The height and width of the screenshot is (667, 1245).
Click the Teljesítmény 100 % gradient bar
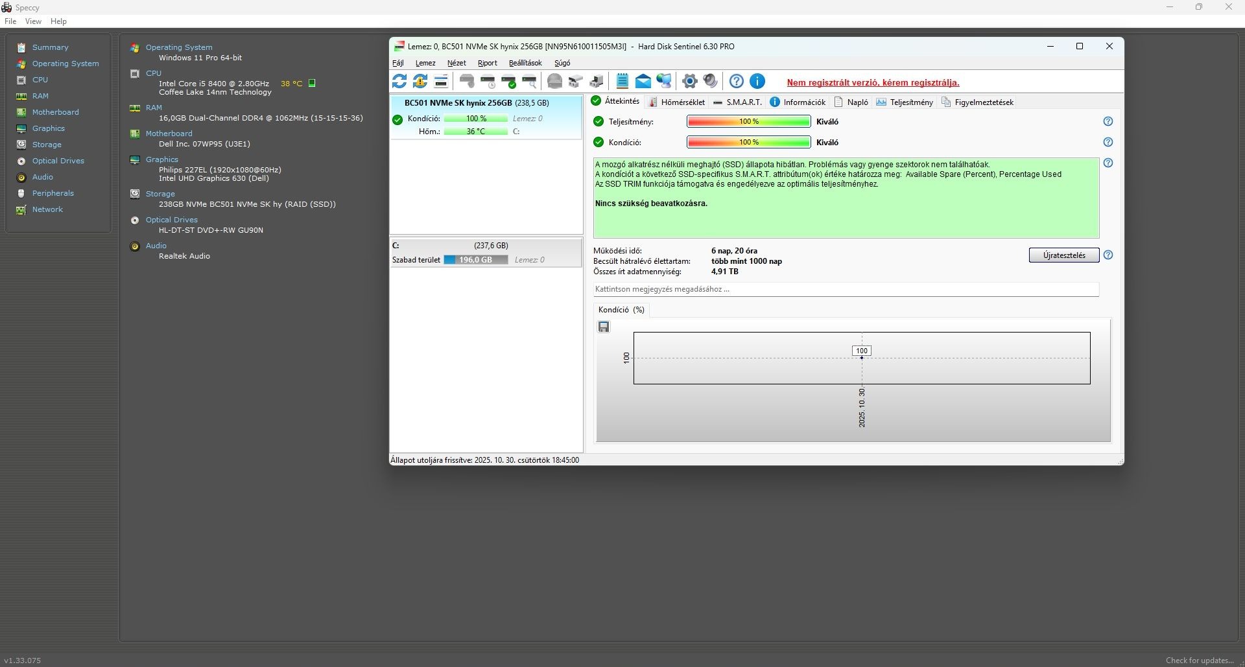point(749,121)
